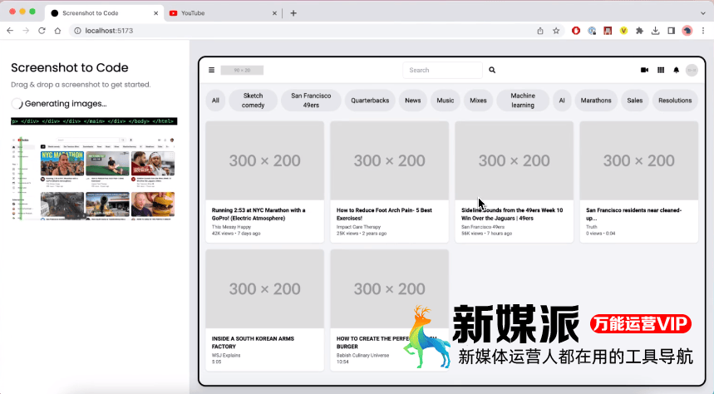The image size is (714, 394).
Task: Click the South Korean Arms Factory placeholder thumbnail
Action: (264, 288)
